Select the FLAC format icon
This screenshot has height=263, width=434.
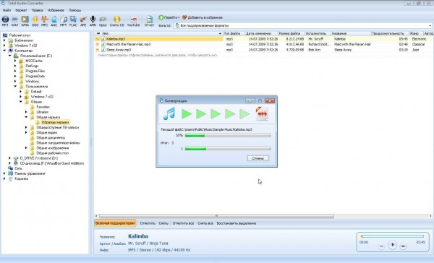point(73,20)
